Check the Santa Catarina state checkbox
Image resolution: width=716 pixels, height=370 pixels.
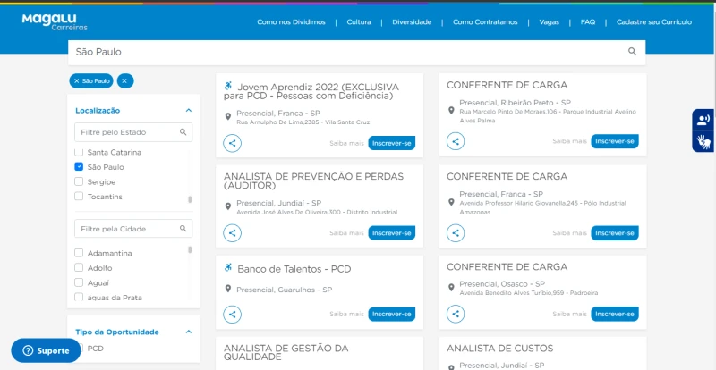pyautogui.click(x=79, y=153)
